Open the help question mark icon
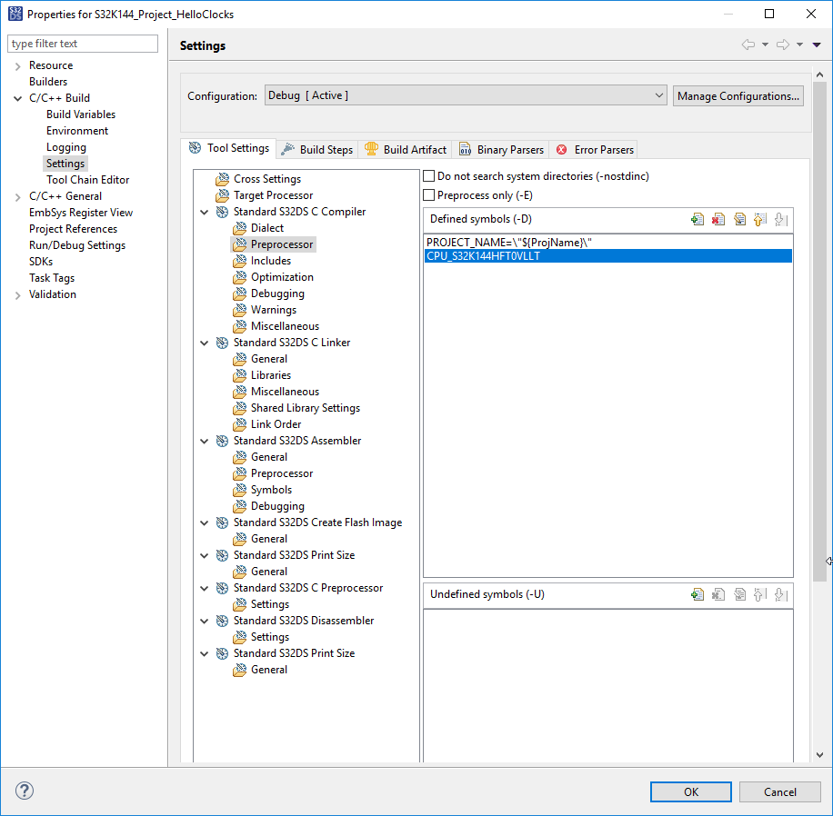Image resolution: width=833 pixels, height=816 pixels. 25,791
